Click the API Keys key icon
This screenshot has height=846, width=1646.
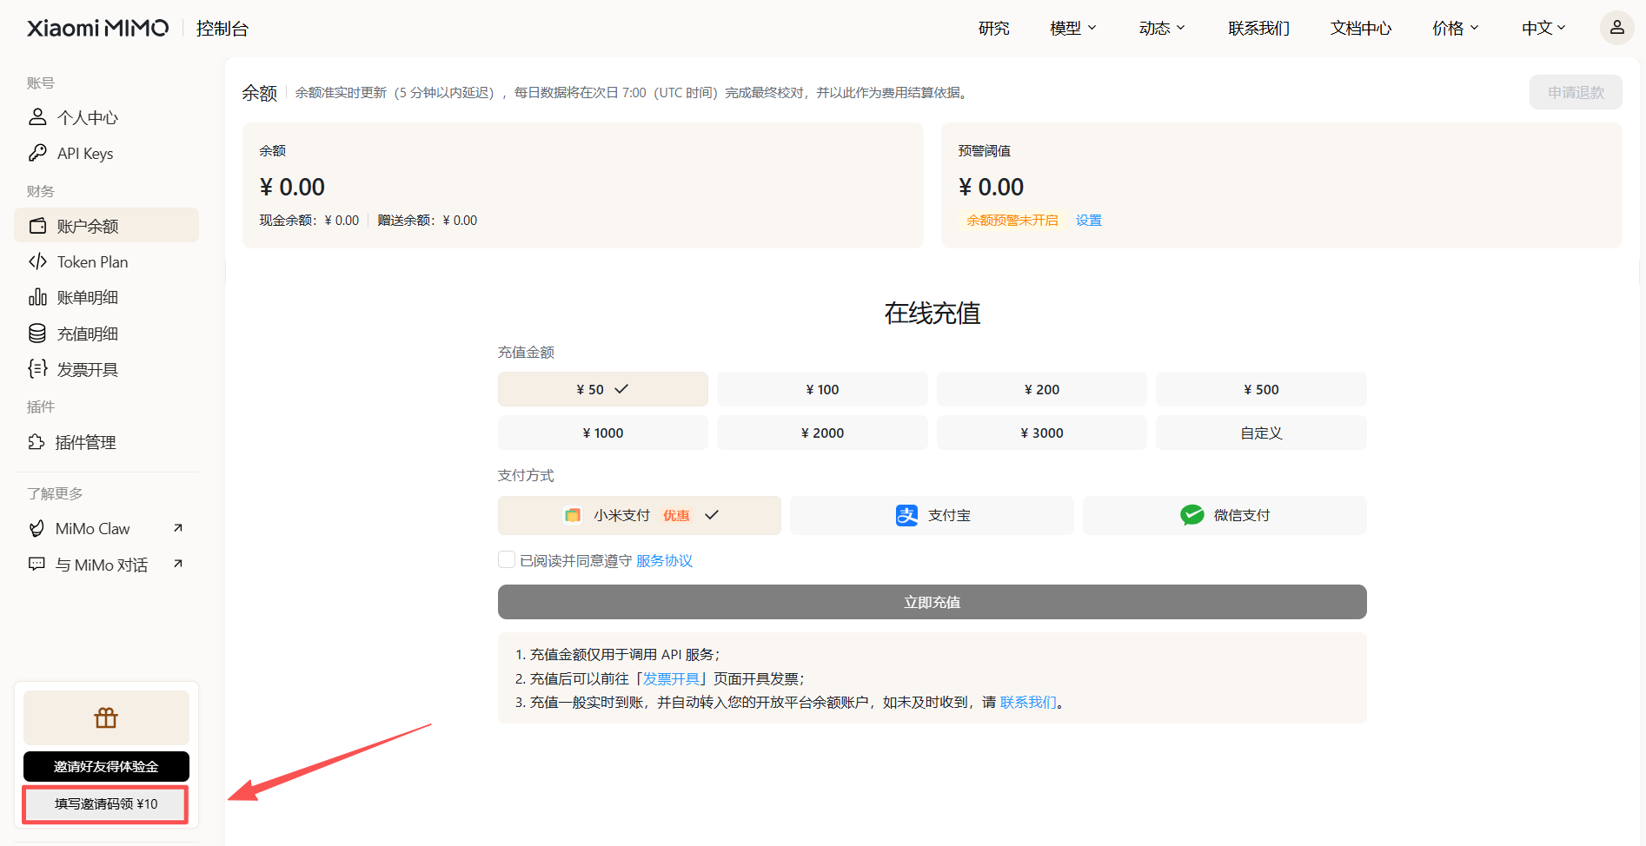37,153
